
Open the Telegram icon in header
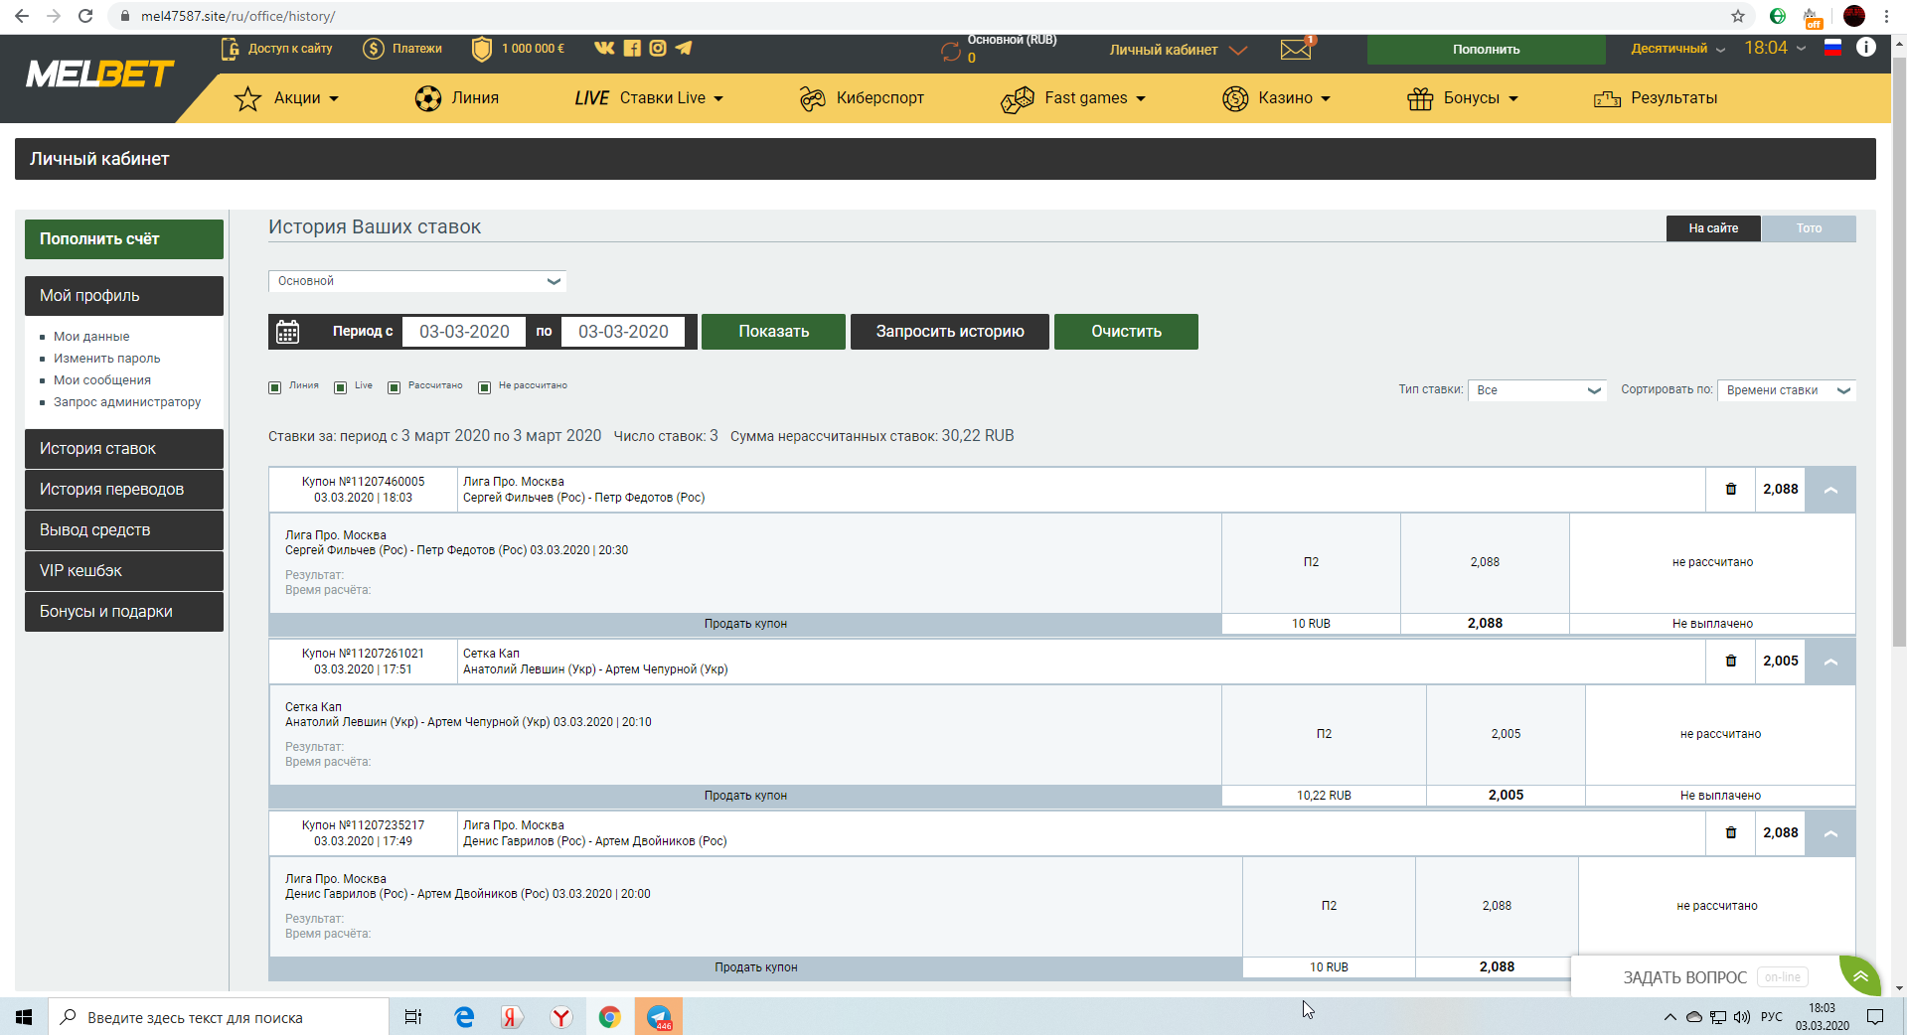pyautogui.click(x=684, y=48)
